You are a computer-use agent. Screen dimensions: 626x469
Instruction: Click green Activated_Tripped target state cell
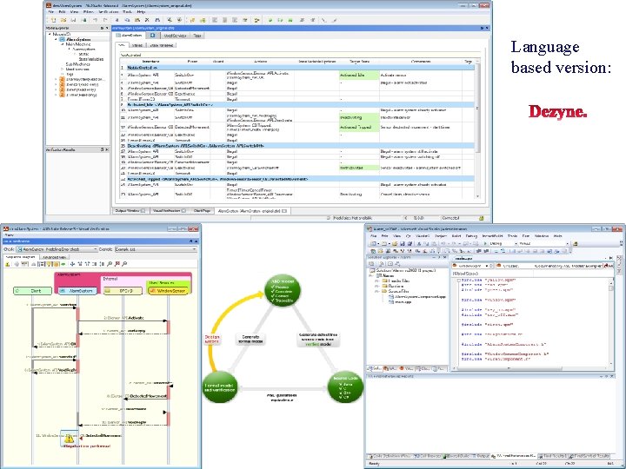click(x=359, y=127)
